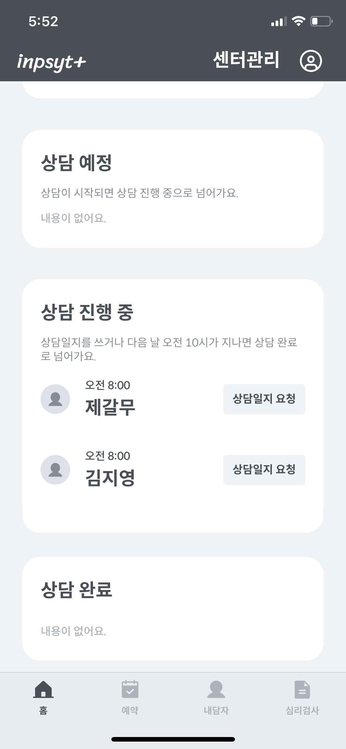346x749 pixels.
Task: Tap the Home house icon
Action: pos(43,689)
